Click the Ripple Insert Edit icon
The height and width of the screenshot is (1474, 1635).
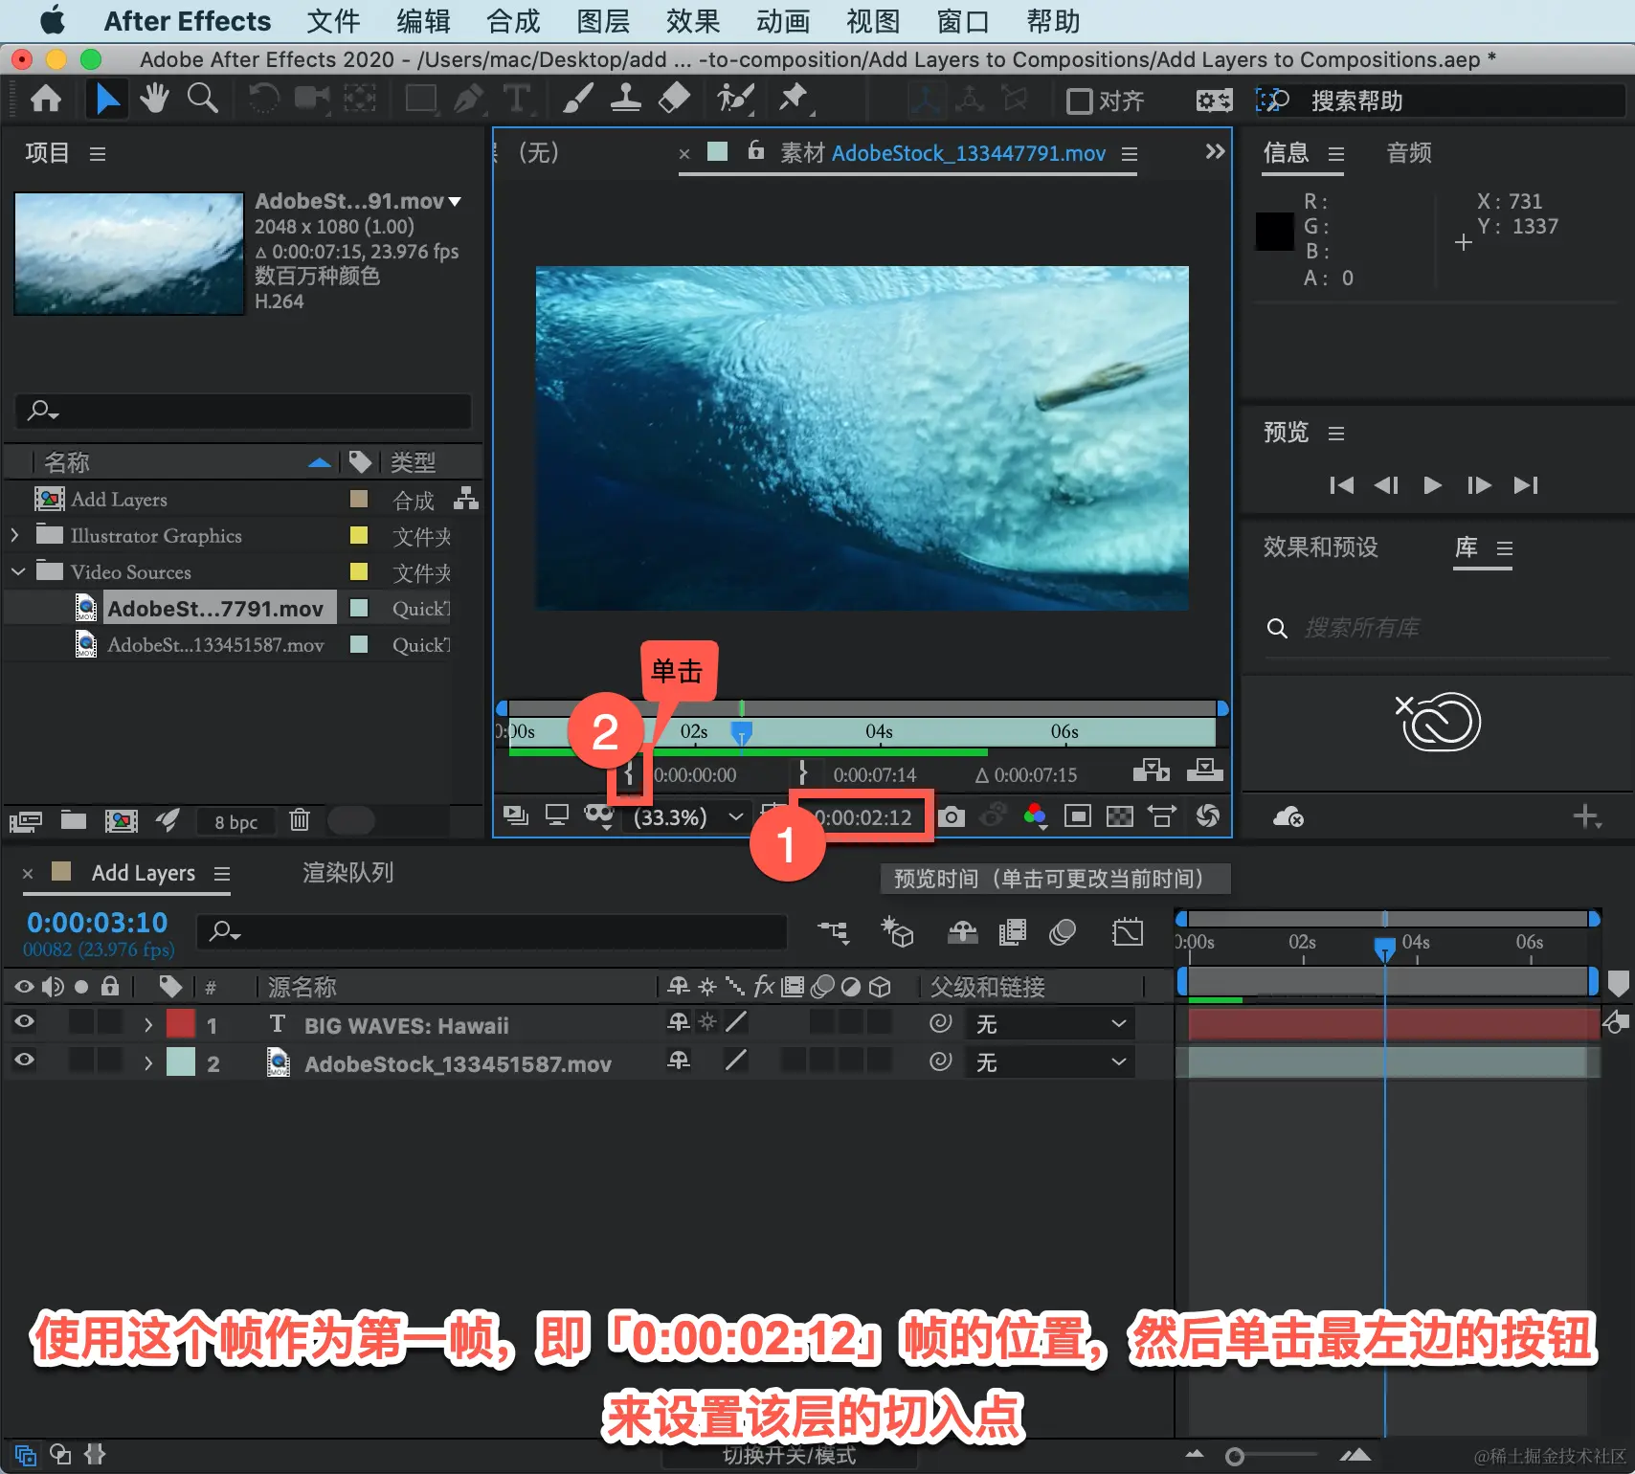pyautogui.click(x=1151, y=770)
